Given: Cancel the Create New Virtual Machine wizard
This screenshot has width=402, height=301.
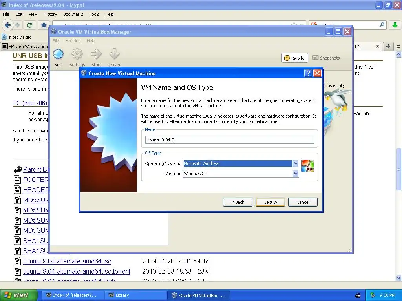Looking at the screenshot, I should point(303,202).
